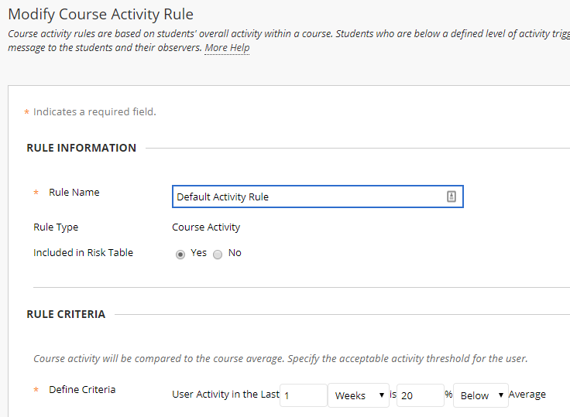
Task: Click the 'User Activity in the Last' text
Action: pyautogui.click(x=225, y=395)
